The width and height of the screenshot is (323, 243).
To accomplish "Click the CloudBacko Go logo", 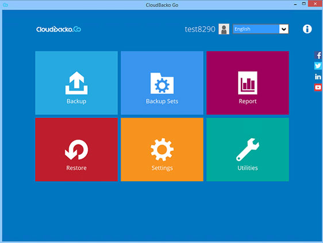I will (x=59, y=29).
